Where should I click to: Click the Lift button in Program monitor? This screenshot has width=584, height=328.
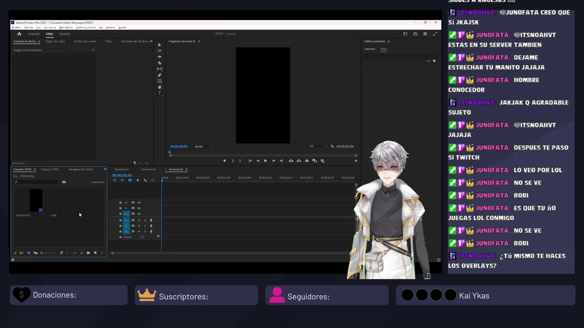[x=291, y=161]
